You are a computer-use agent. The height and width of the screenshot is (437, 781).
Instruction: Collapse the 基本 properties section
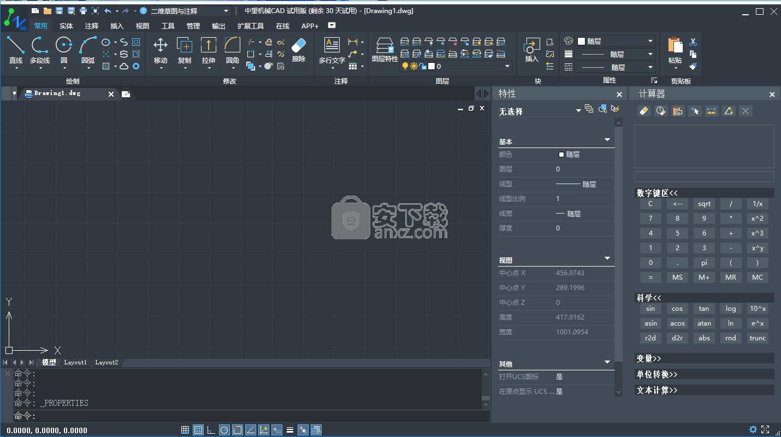tap(607, 140)
